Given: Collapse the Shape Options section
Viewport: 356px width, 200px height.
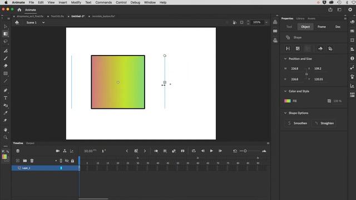Looking at the screenshot, I should (x=285, y=113).
